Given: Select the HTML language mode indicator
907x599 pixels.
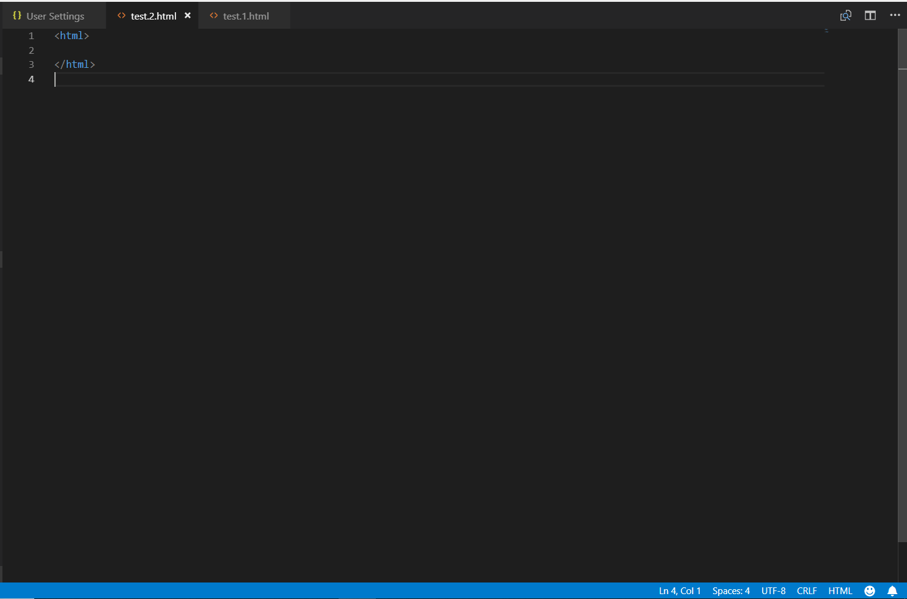Looking at the screenshot, I should click(x=840, y=590).
